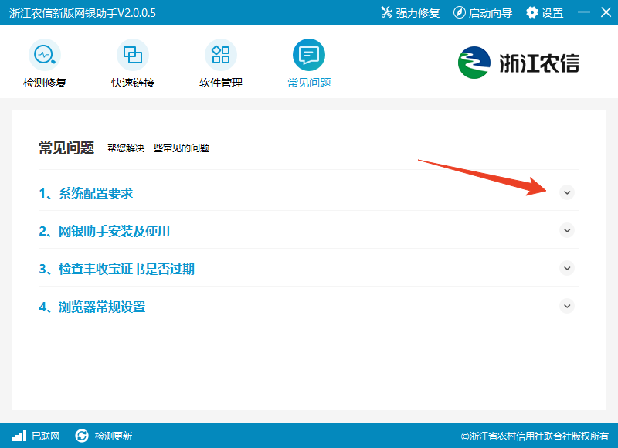
Task: Expand the 浏览器常规设置 chevron
Action: (x=567, y=306)
